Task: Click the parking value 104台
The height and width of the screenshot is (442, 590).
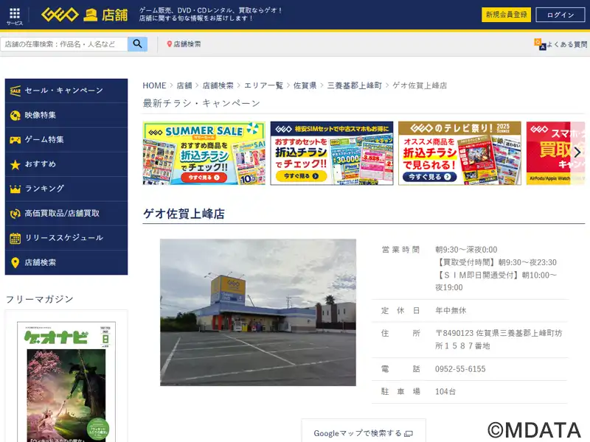Action: (x=445, y=392)
